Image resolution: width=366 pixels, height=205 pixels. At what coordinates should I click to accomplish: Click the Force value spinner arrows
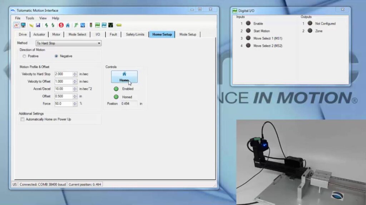75,104
